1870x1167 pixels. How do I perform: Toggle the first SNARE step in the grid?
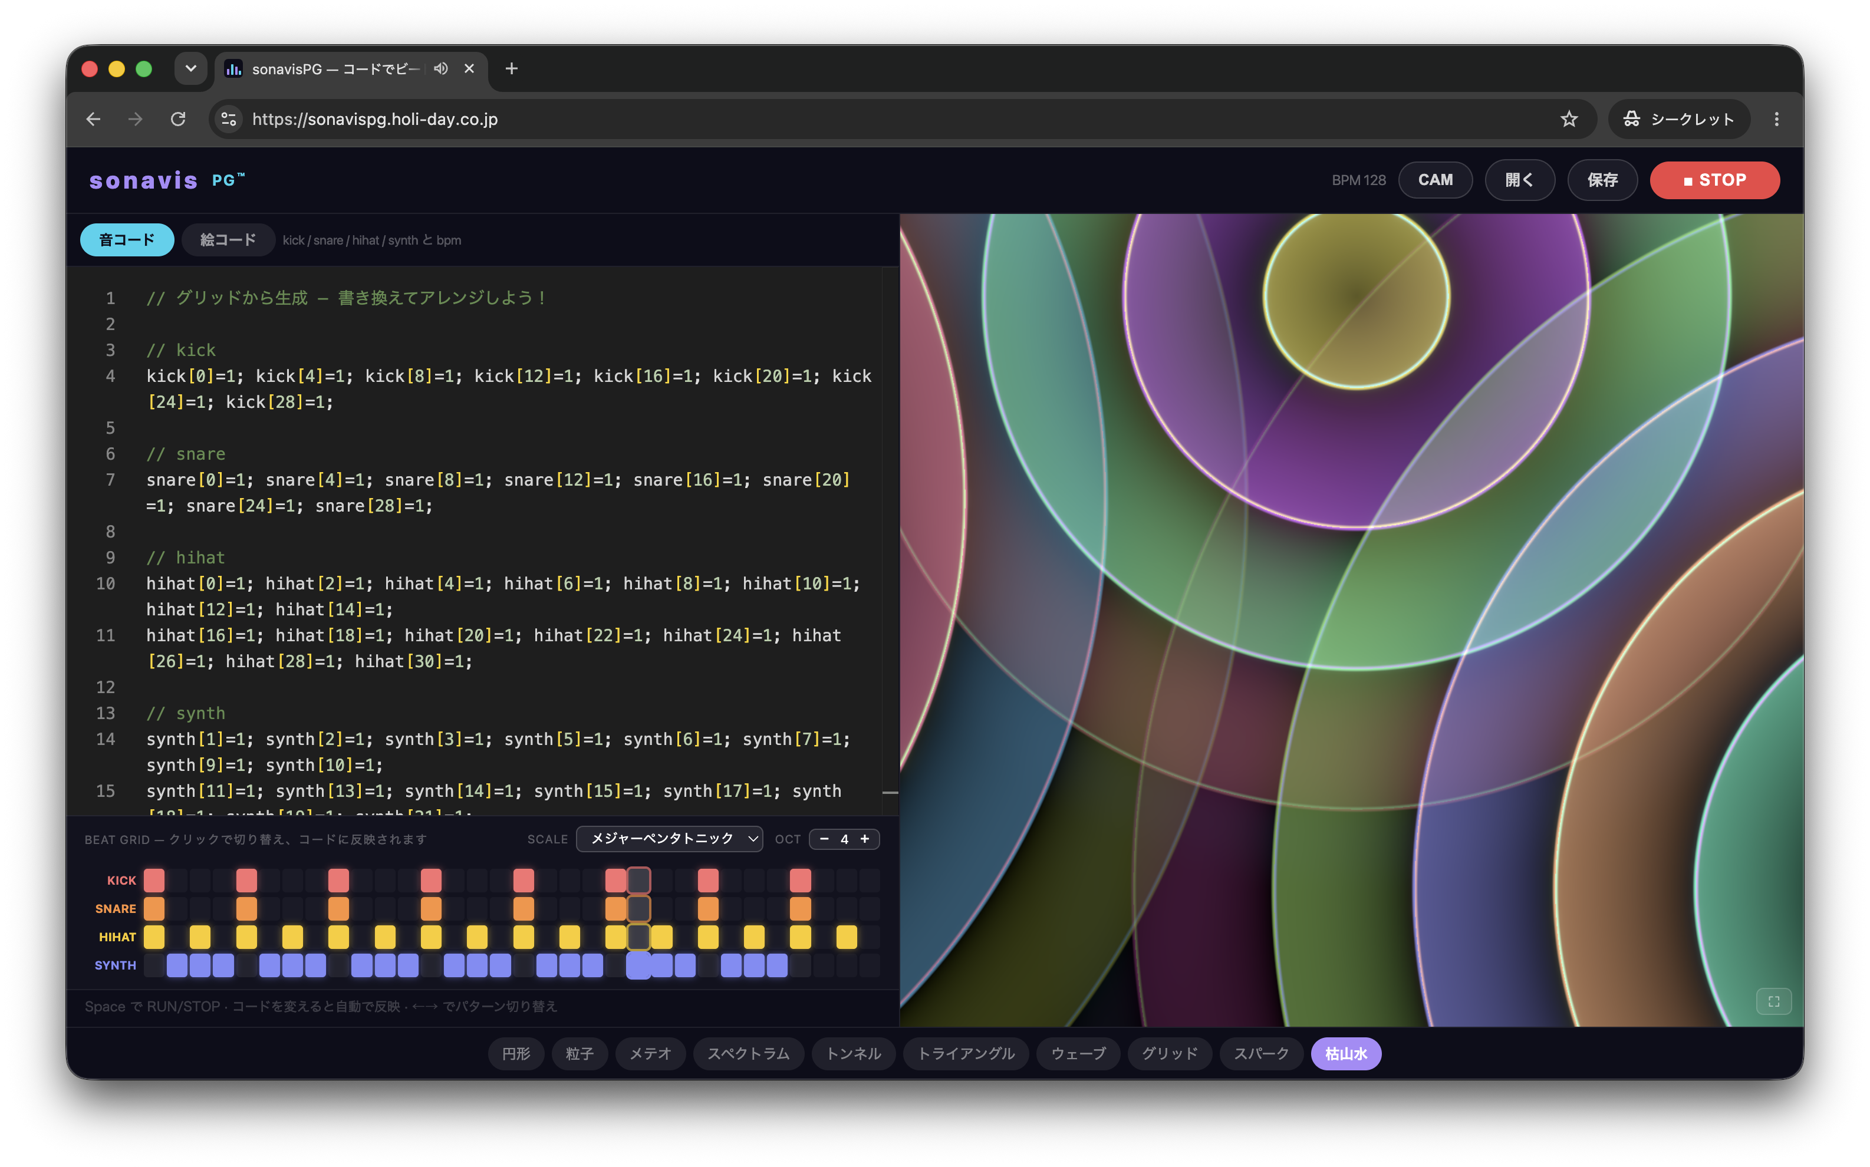tap(154, 908)
